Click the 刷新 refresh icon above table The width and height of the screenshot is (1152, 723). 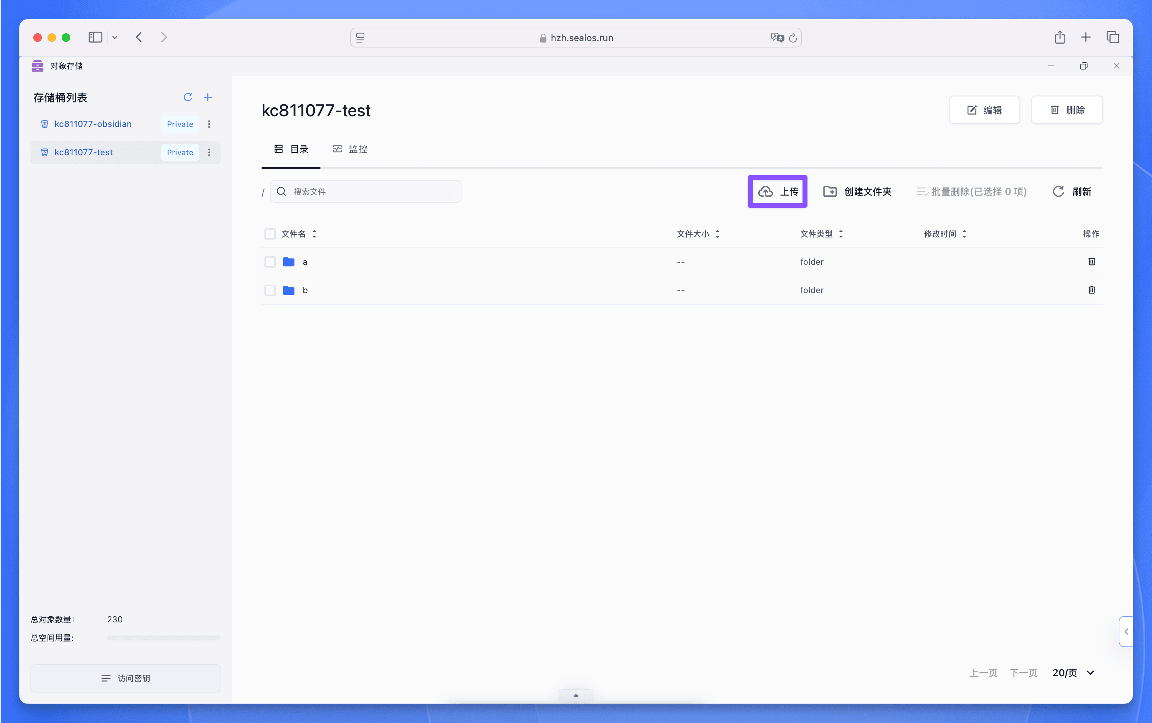(1058, 191)
